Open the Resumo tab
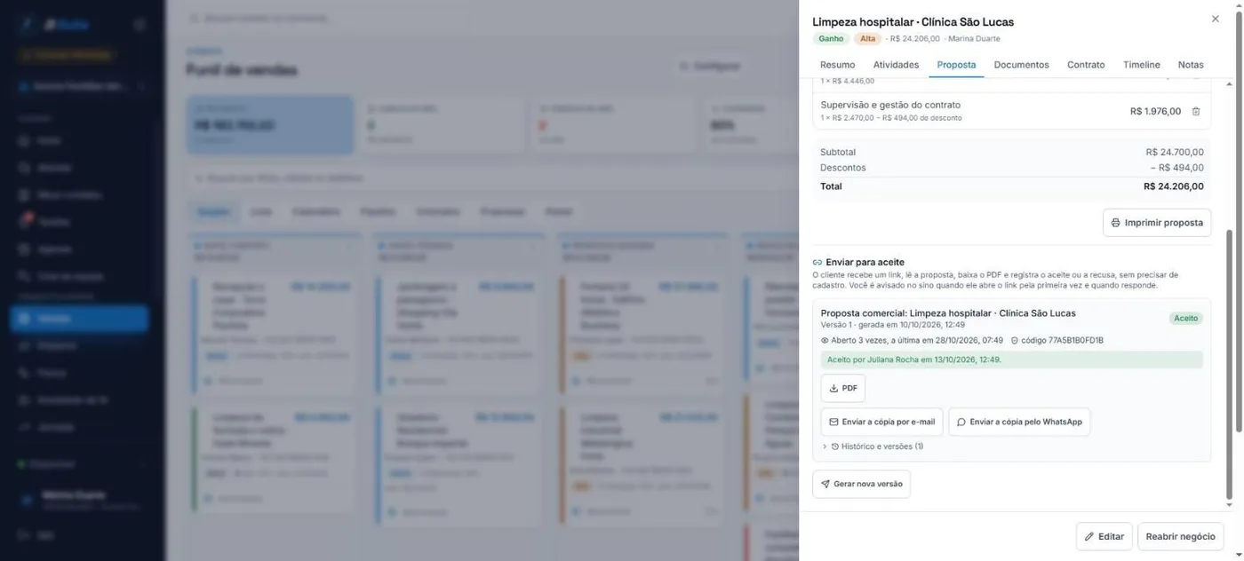The height and width of the screenshot is (561, 1244). pyautogui.click(x=837, y=65)
